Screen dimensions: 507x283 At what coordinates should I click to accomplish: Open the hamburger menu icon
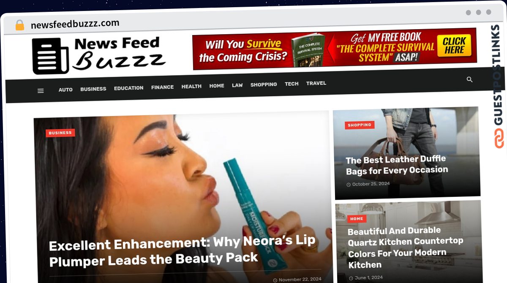pyautogui.click(x=41, y=91)
